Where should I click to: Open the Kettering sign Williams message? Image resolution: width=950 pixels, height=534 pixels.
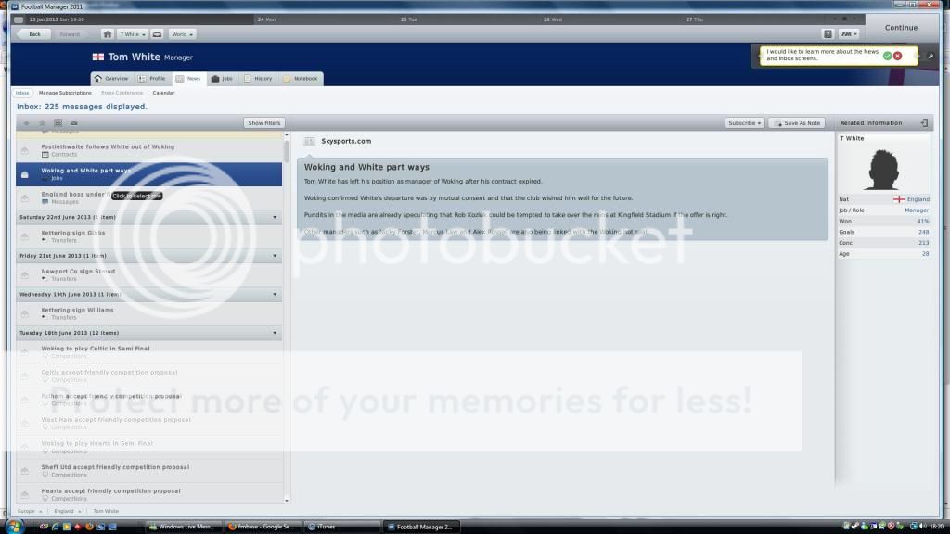[x=149, y=313]
